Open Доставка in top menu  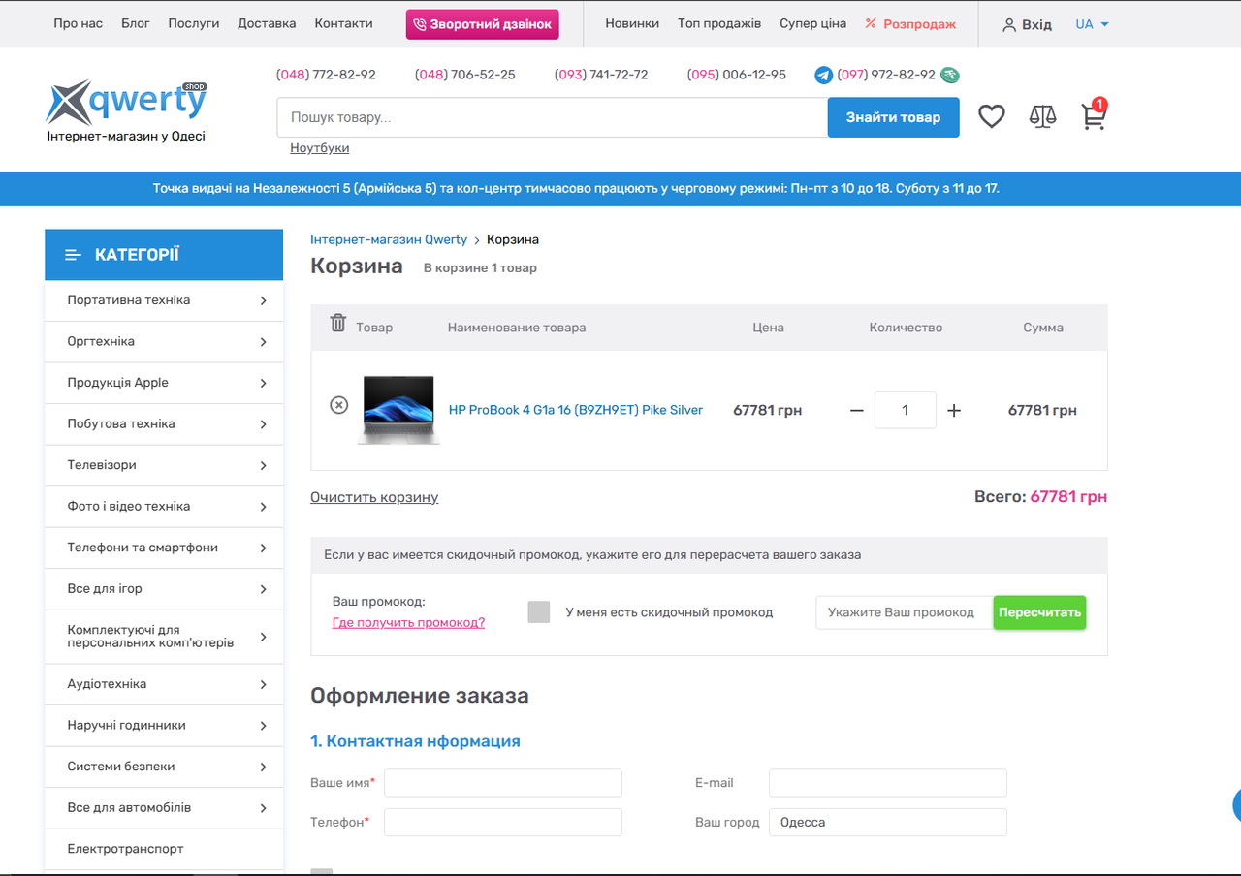(267, 23)
